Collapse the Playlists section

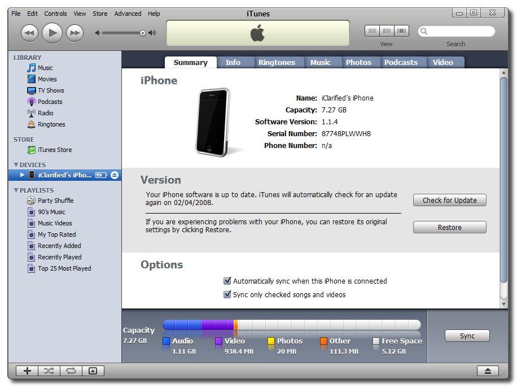point(16,190)
